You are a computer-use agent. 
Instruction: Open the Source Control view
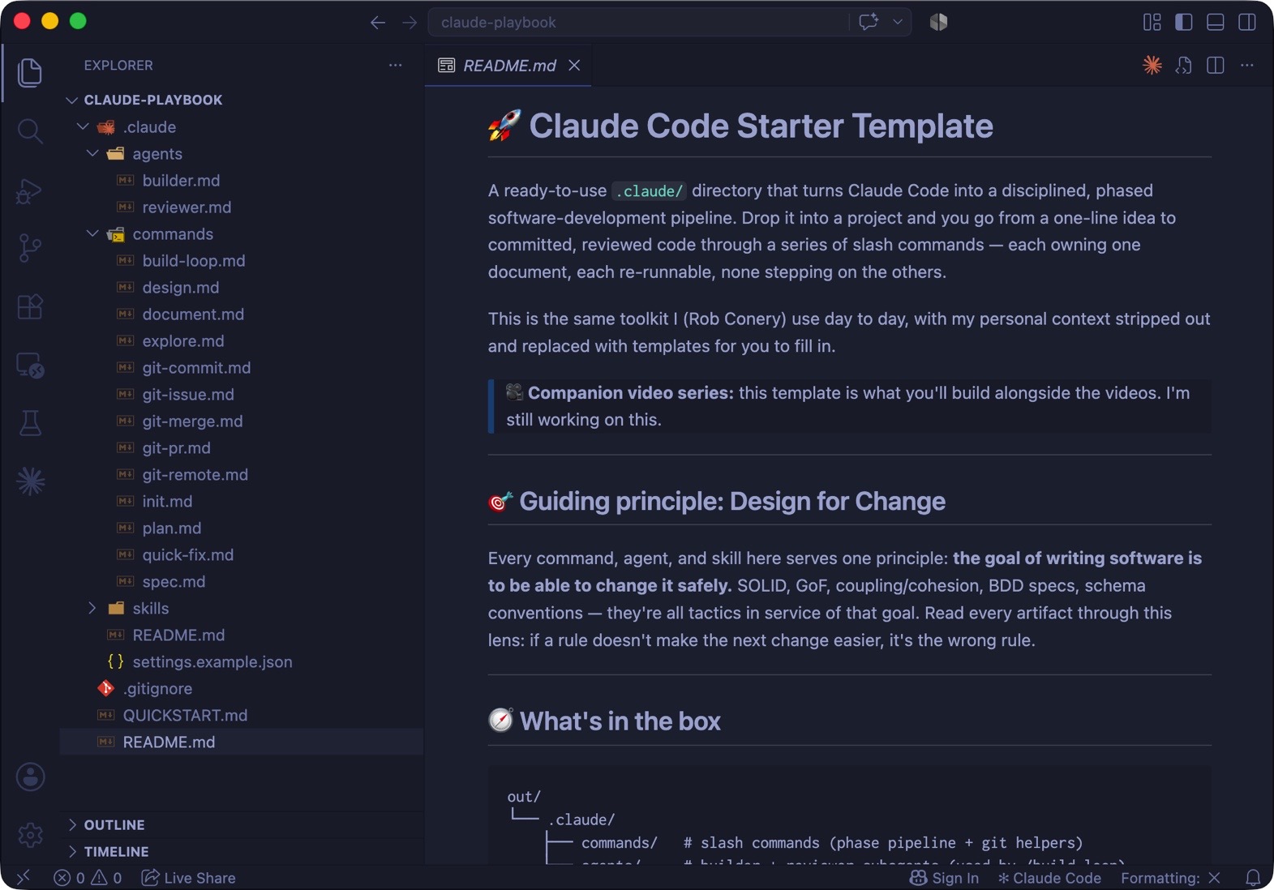(30, 248)
